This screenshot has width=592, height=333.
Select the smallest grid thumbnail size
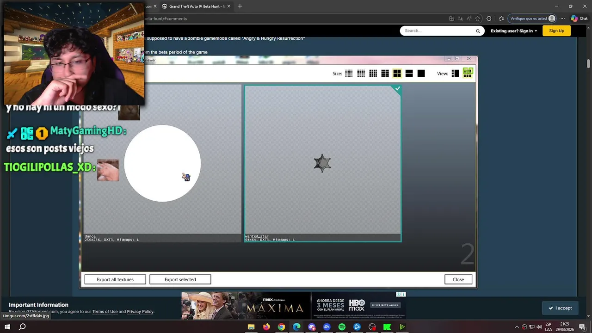(x=349, y=74)
